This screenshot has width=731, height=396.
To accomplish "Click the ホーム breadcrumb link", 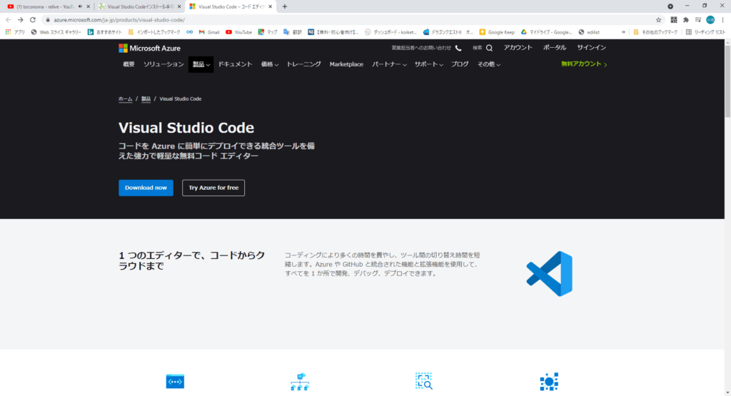I will click(125, 98).
